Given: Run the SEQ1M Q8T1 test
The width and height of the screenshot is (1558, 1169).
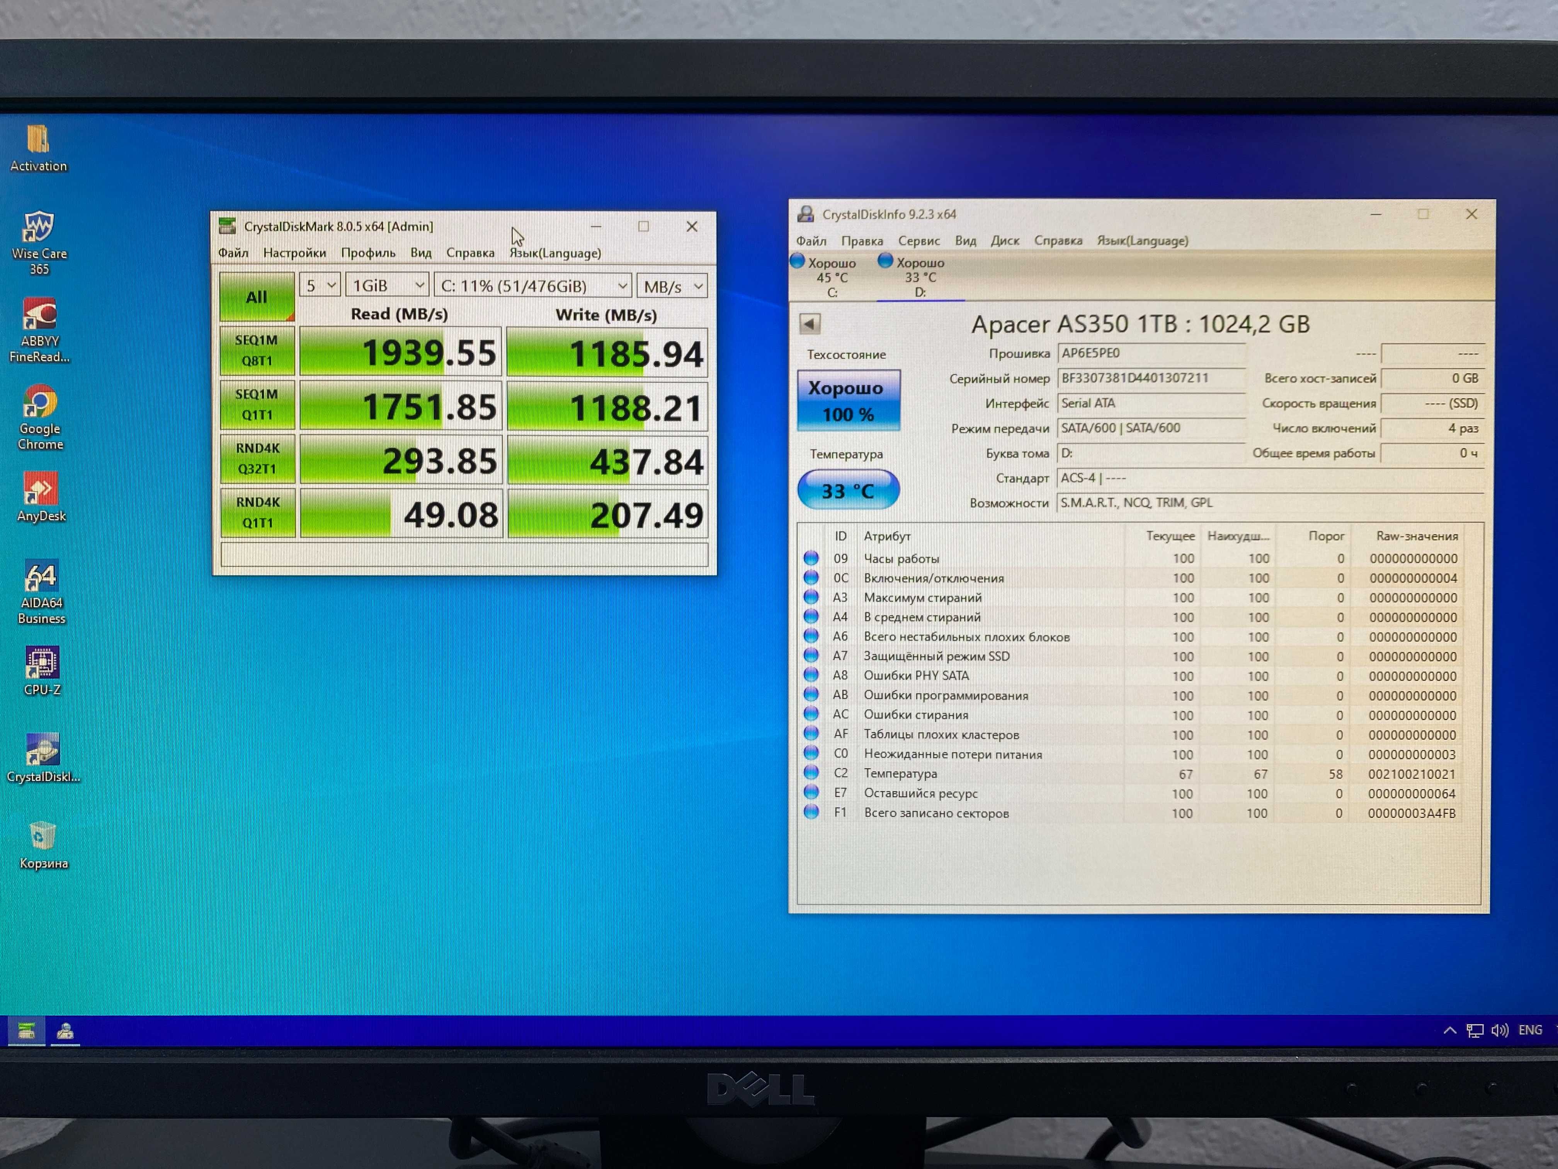Looking at the screenshot, I should (257, 350).
